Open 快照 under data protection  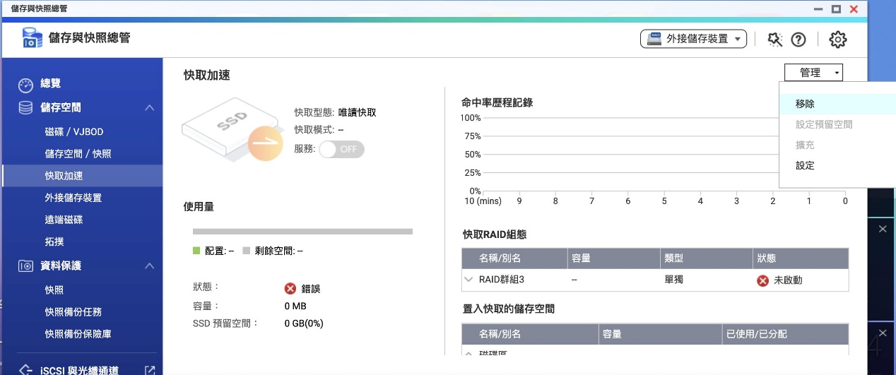(x=54, y=290)
